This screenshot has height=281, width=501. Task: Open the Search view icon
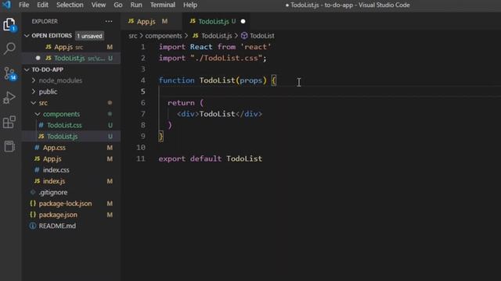[9, 48]
